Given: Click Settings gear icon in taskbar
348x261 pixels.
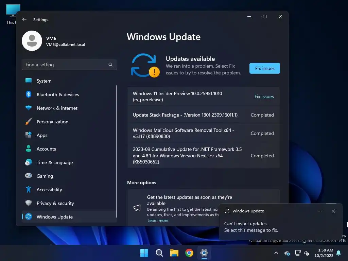Looking at the screenshot, I should pyautogui.click(x=204, y=253).
